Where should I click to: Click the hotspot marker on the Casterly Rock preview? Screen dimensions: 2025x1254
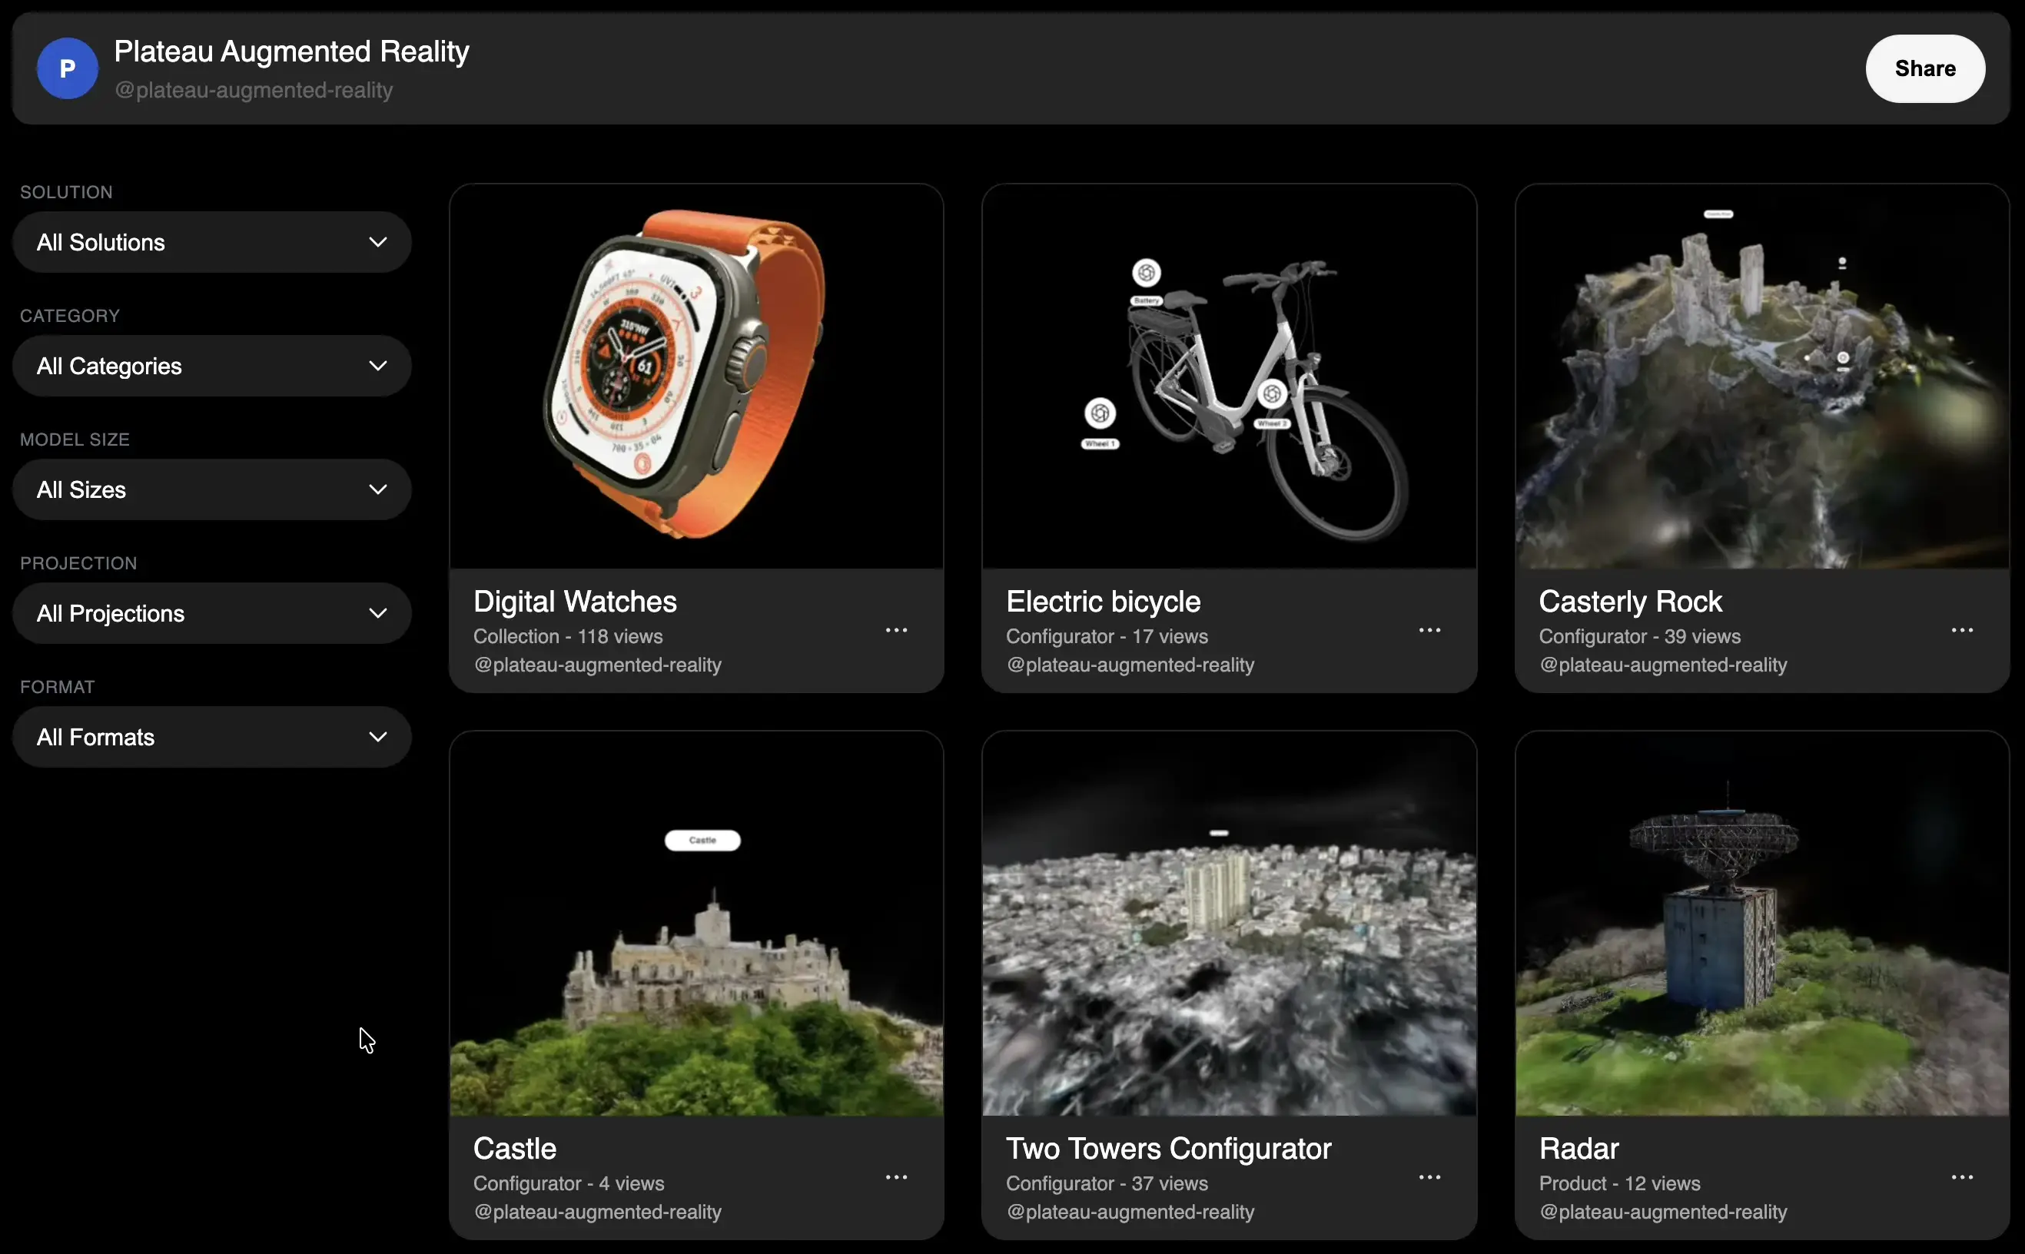(1843, 358)
